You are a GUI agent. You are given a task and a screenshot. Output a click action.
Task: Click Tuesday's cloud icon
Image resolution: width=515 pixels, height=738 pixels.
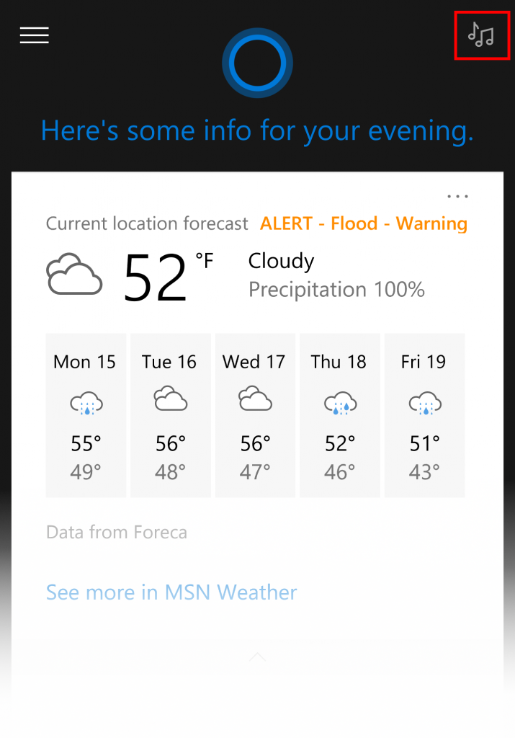click(170, 399)
